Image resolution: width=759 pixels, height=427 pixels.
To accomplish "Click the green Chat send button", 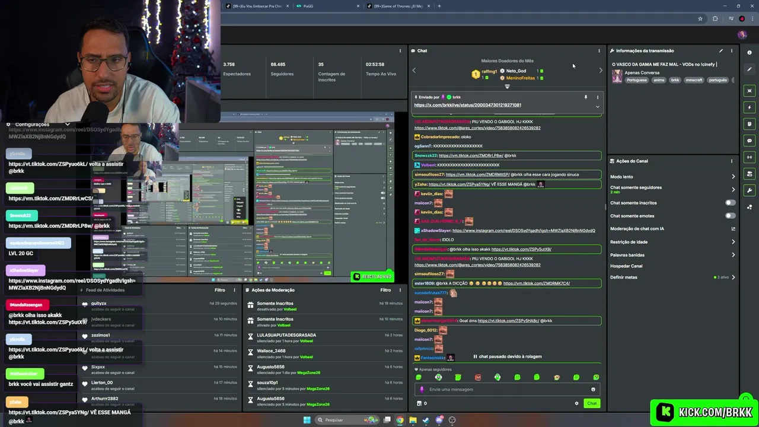I will tap(592, 403).
